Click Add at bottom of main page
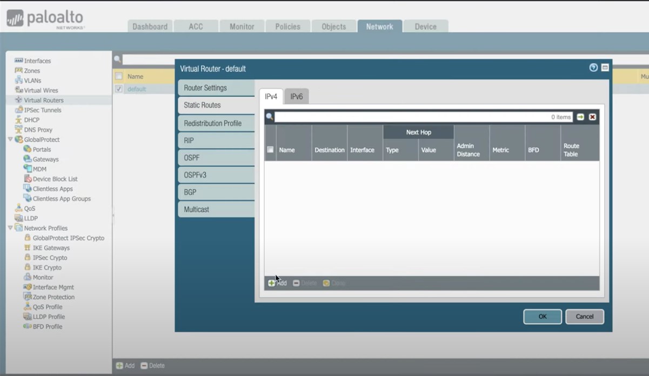 (x=125, y=366)
